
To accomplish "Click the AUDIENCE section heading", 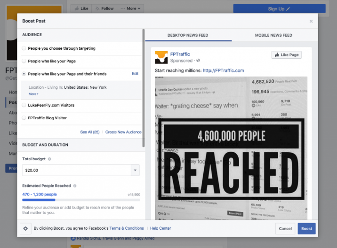I will (32, 35).
